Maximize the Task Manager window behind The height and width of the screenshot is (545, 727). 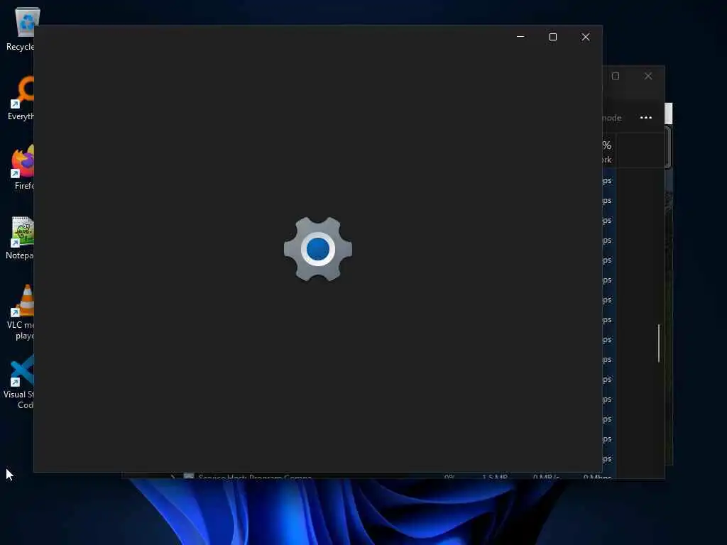[616, 76]
